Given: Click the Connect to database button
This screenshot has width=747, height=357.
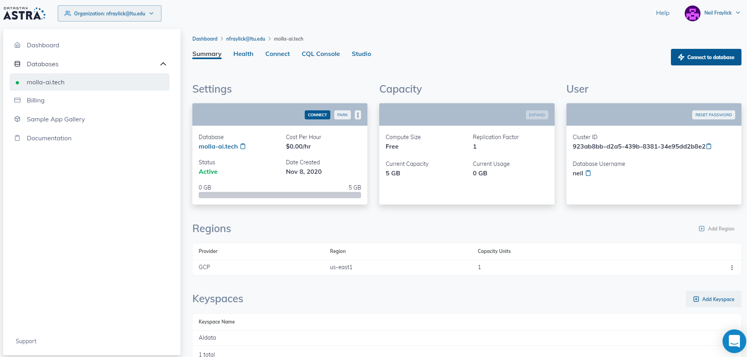Looking at the screenshot, I should pyautogui.click(x=706, y=57).
